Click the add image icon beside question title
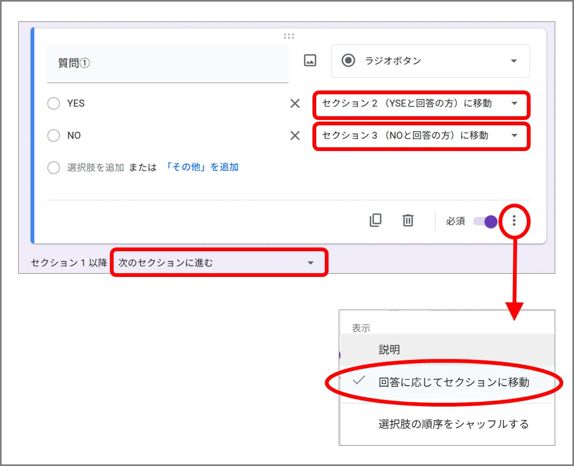Screen dimensions: 574x466 pyautogui.click(x=310, y=61)
